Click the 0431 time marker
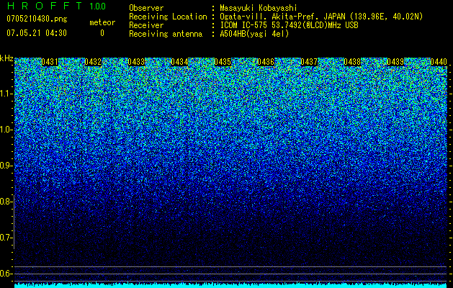The image size is (453, 288). click(50, 62)
